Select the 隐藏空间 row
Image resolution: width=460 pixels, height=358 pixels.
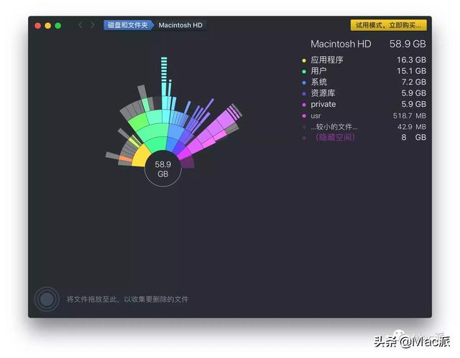point(364,137)
